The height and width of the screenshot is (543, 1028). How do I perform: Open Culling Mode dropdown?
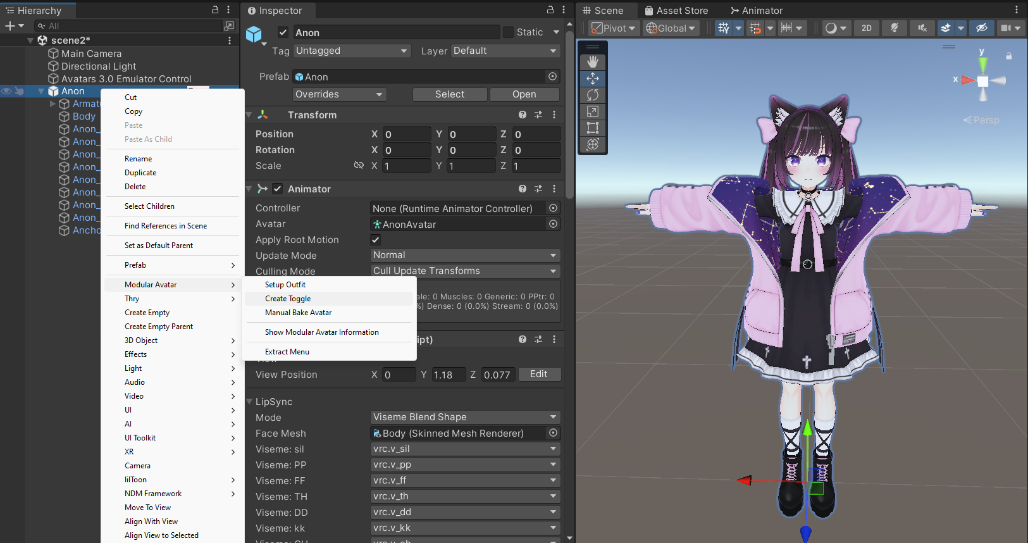pyautogui.click(x=466, y=271)
